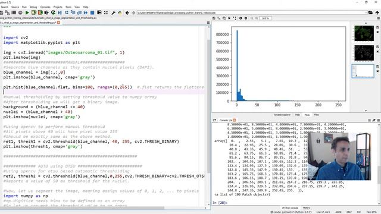The width and height of the screenshot is (381, 214).
Task: Switch to Files pane tab
Action: pyautogui.click(x=316, y=115)
